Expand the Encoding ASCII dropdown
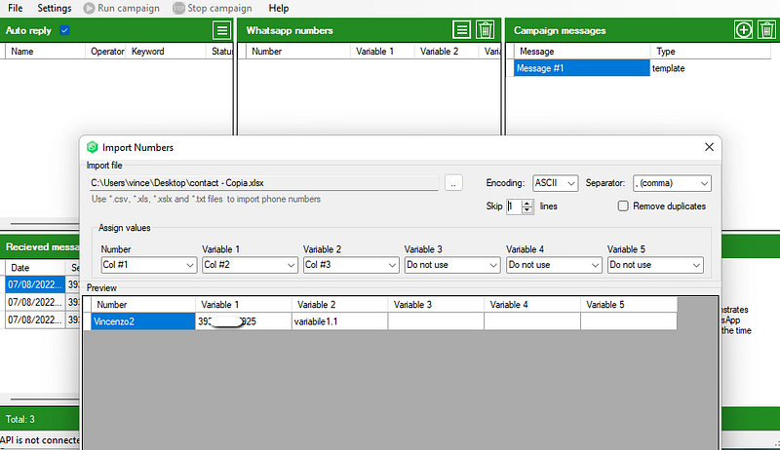The width and height of the screenshot is (780, 450). 555,183
